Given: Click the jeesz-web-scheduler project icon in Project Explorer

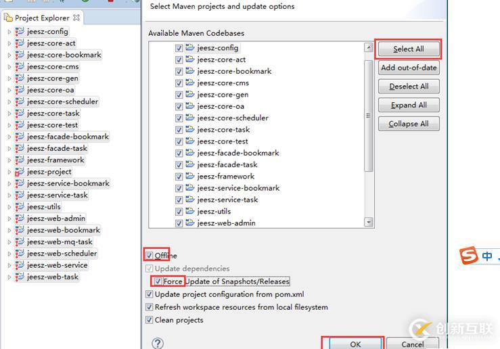Looking at the screenshot, I should click(20, 254).
